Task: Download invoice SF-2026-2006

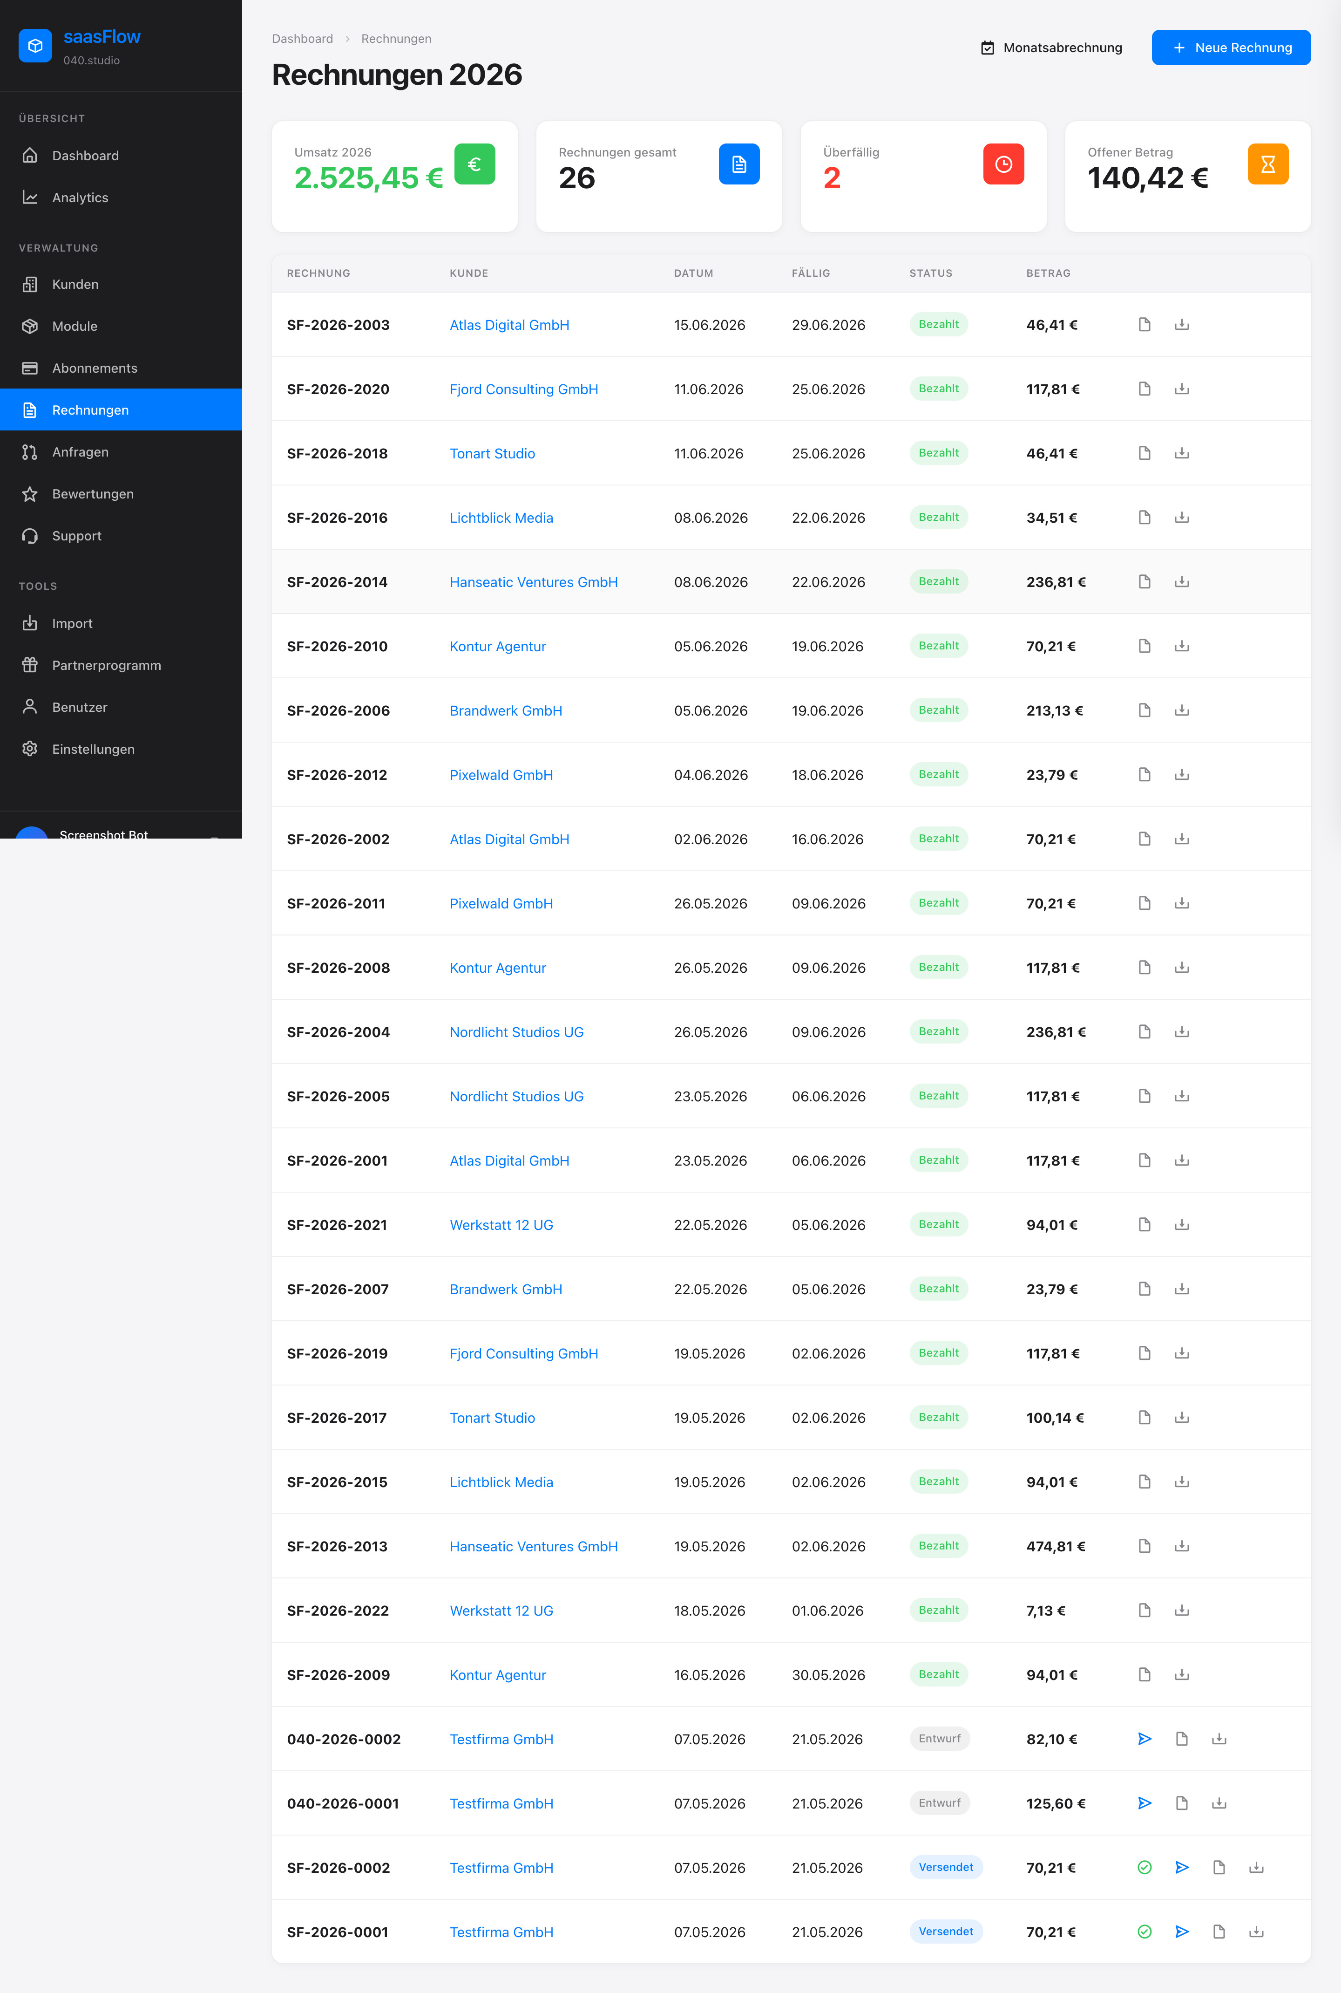Action: pyautogui.click(x=1182, y=710)
